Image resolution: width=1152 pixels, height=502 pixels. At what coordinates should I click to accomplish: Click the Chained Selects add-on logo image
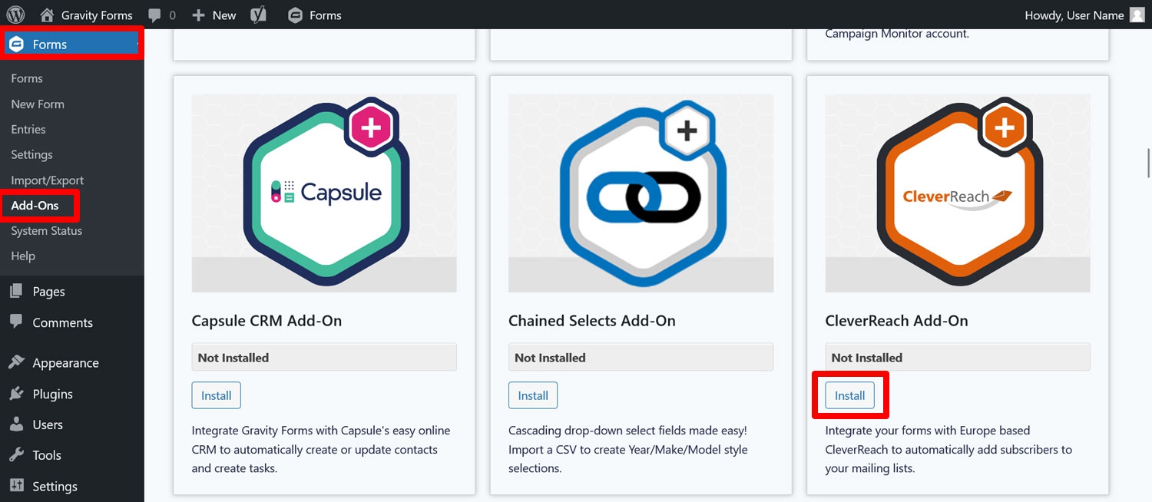tap(641, 193)
